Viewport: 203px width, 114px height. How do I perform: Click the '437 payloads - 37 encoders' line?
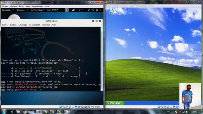click(x=38, y=74)
